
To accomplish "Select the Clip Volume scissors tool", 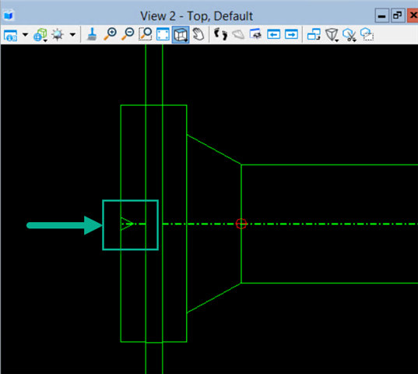I will click(x=350, y=35).
